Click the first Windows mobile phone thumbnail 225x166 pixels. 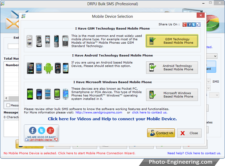coord(30,94)
